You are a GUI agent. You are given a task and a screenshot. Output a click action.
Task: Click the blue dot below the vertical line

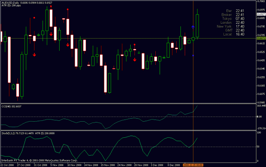[x=193, y=56]
